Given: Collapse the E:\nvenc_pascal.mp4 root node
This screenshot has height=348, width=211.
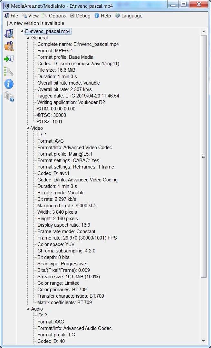Looking at the screenshot, I should tap(22, 32).
